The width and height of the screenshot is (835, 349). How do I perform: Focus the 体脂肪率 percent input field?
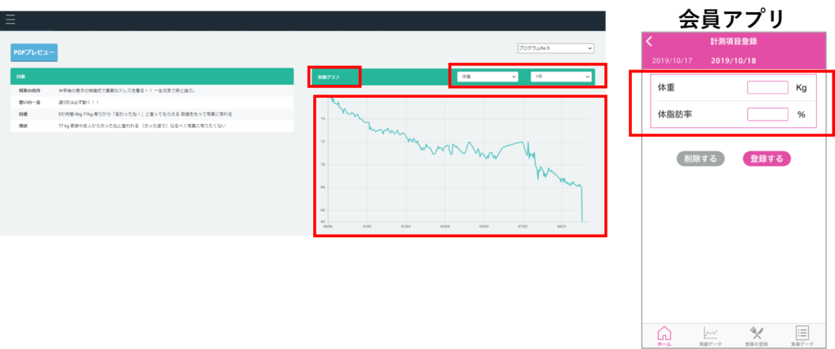(x=767, y=115)
